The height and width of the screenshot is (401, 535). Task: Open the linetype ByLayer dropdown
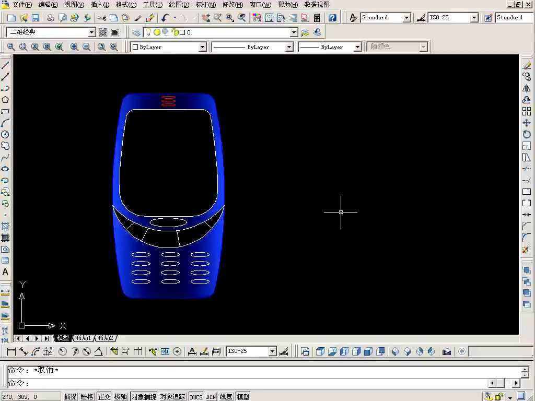pyautogui.click(x=289, y=46)
